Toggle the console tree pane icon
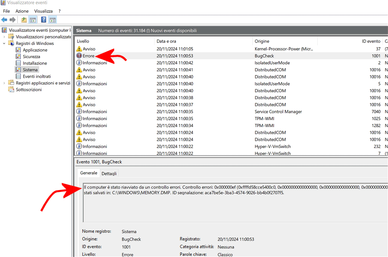This screenshot has height=257, width=388. click(x=33, y=20)
